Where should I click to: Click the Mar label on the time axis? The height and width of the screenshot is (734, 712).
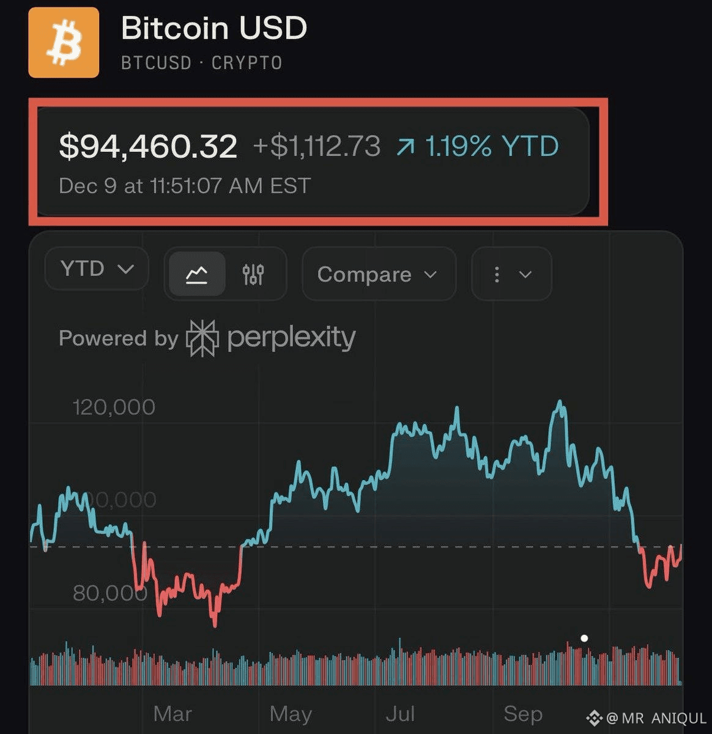pyautogui.click(x=172, y=713)
